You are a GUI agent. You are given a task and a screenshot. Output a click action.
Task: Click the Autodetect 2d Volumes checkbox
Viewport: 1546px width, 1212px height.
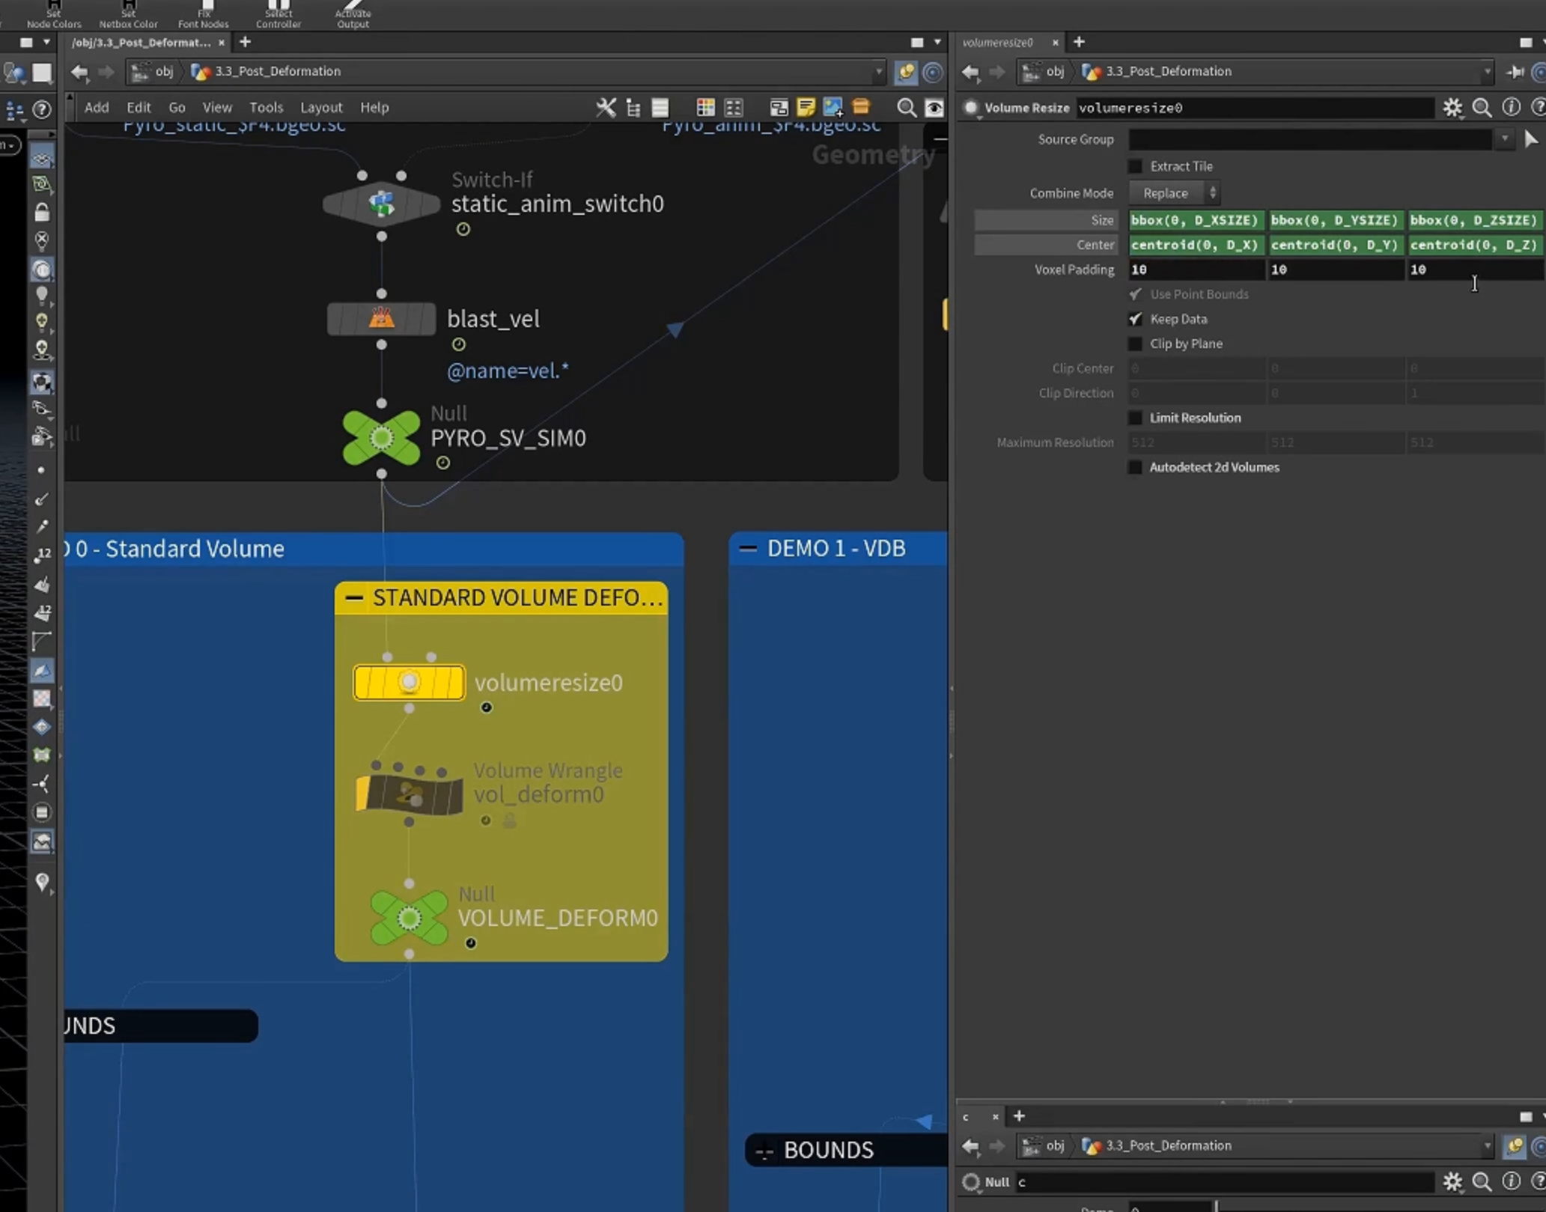(x=1135, y=467)
